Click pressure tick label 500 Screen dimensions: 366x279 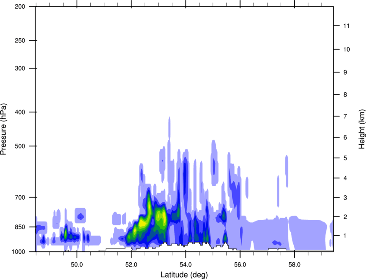tap(20, 146)
